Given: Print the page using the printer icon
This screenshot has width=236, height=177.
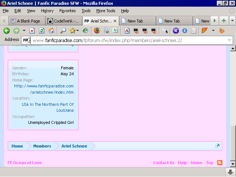Looking at the screenshot, I should [107, 31].
